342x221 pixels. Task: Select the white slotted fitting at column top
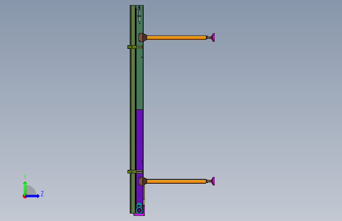pyautogui.click(x=139, y=14)
